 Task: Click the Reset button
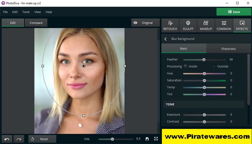tap(42, 139)
